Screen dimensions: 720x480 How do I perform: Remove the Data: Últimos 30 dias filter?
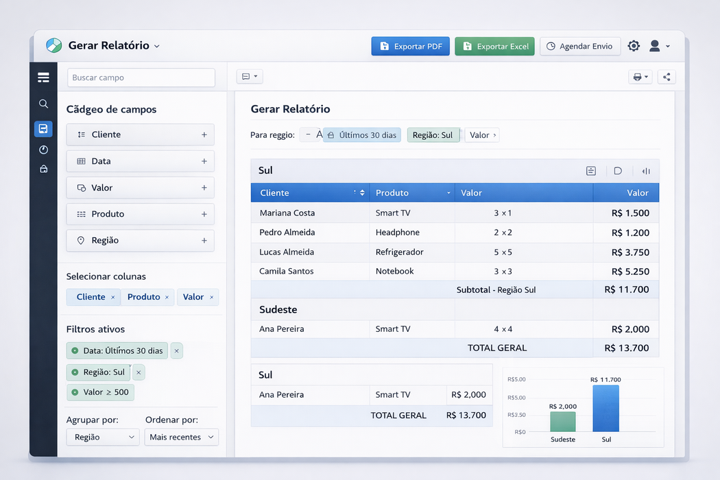(x=176, y=351)
